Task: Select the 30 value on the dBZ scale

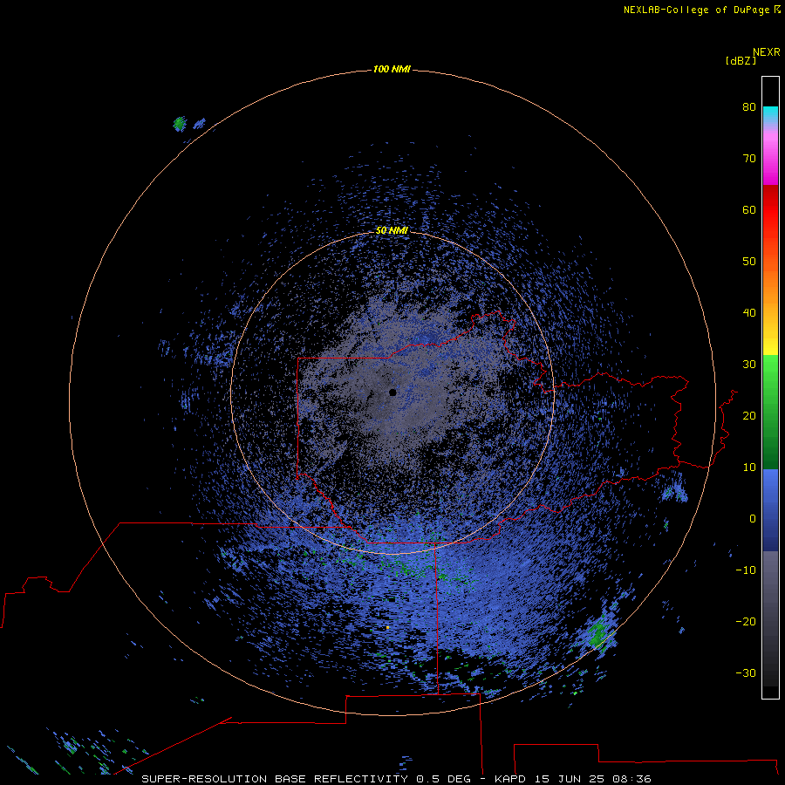Action: (749, 365)
